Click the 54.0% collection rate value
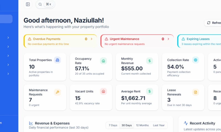The image size is (221, 132). coord(175,67)
